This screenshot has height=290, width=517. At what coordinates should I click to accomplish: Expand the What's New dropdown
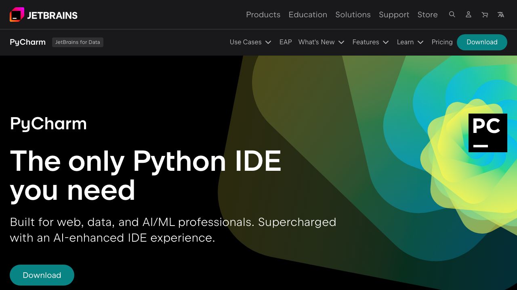321,42
